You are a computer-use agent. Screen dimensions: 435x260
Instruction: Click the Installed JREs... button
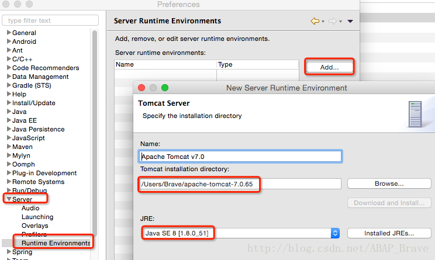tap(389, 233)
